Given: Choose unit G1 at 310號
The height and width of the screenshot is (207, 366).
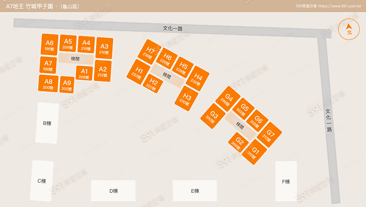Looking at the screenshot, I should pyautogui.click(x=254, y=152).
